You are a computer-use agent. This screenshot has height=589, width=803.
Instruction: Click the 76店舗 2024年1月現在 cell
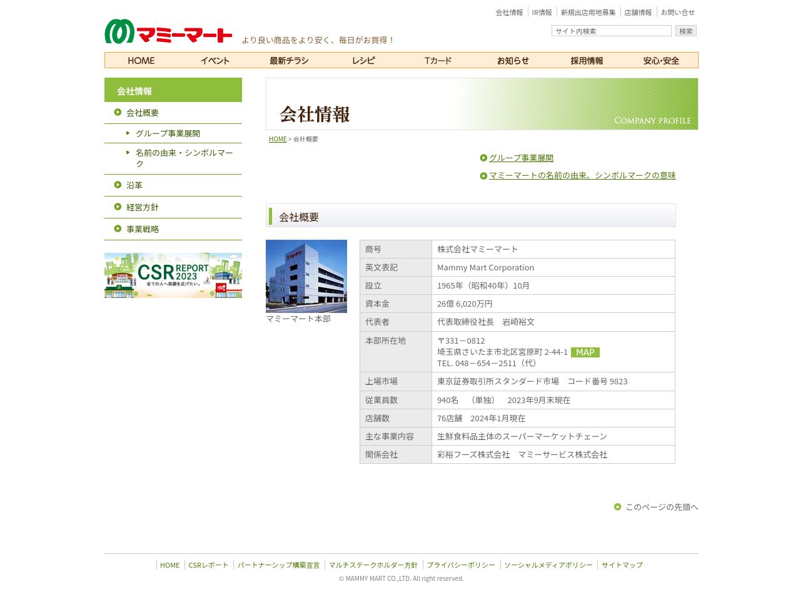[x=553, y=418]
